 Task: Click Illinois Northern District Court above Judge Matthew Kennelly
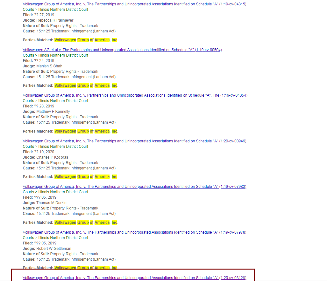coord(63,100)
